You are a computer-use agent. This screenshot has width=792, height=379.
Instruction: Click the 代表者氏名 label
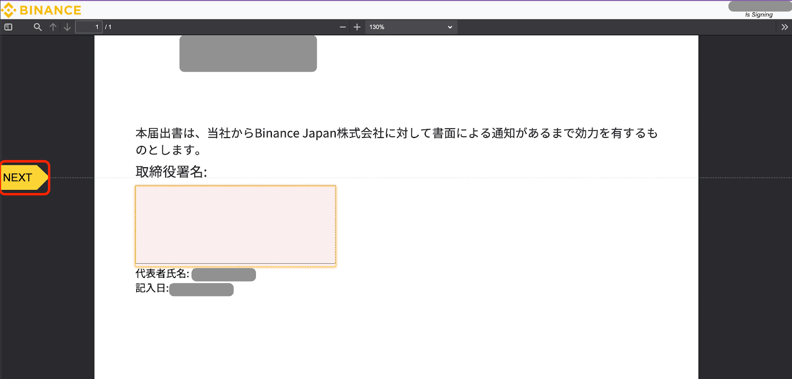162,274
